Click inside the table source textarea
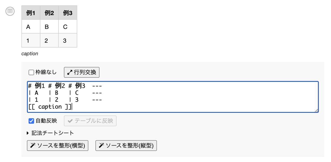 [173, 97]
